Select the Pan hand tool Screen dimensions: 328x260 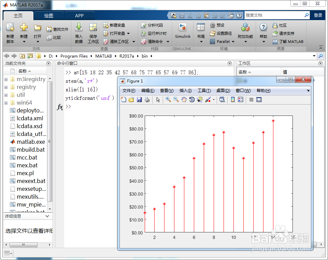point(184,100)
